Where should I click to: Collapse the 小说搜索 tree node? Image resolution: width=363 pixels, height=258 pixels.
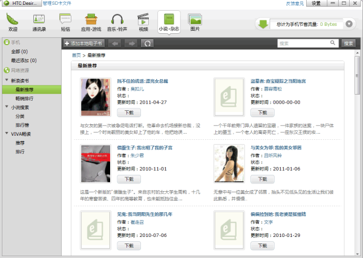coord(7,107)
